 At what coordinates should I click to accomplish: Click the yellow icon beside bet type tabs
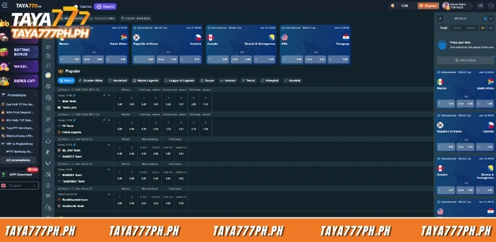point(483,28)
